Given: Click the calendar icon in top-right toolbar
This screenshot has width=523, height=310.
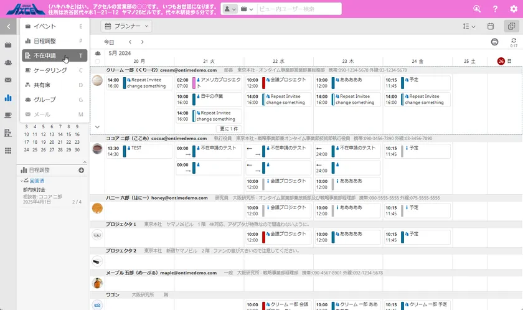Looking at the screenshot, I should 491,26.
